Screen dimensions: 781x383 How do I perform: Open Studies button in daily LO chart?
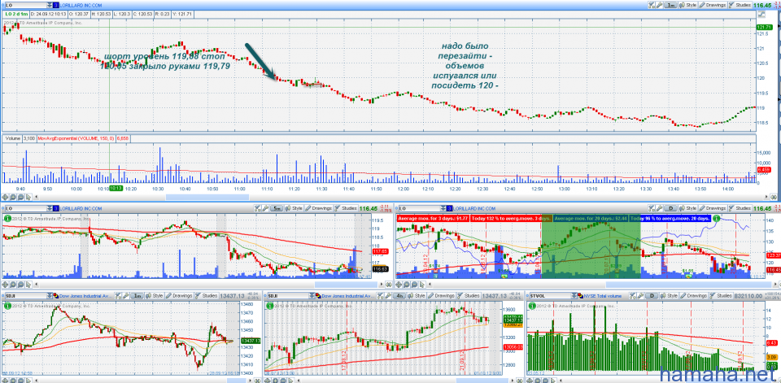(x=740, y=208)
